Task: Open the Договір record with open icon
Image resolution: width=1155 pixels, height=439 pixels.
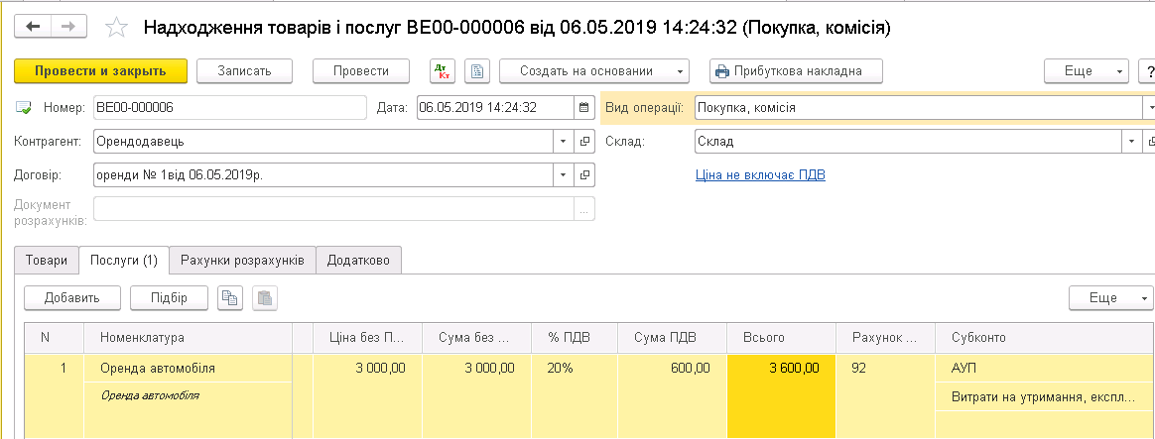Action: (584, 175)
